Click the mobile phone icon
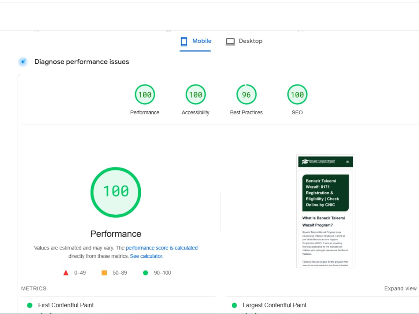 coord(184,41)
